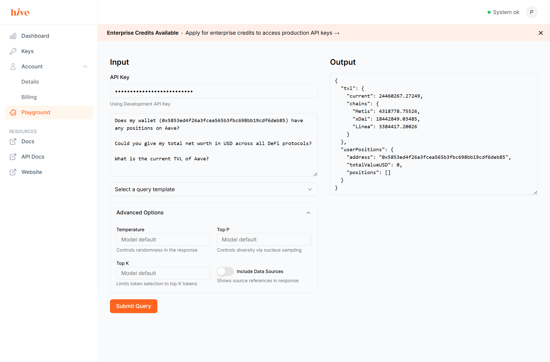Click the Docs external link icon
550x362 pixels.
[13, 141]
